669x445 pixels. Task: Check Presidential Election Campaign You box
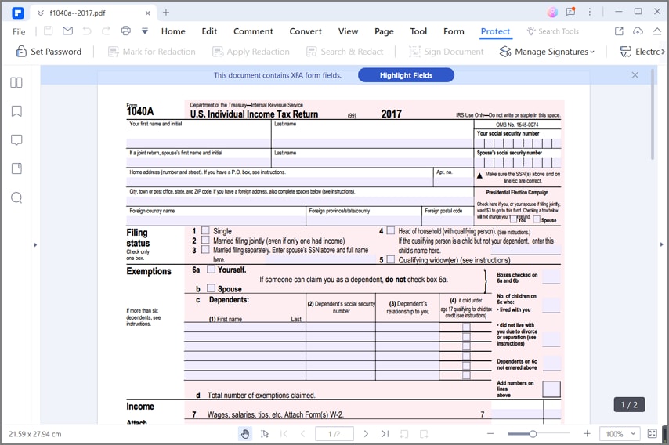513,219
